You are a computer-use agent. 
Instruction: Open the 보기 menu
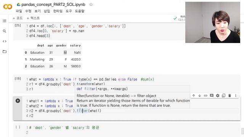tap(37, 11)
